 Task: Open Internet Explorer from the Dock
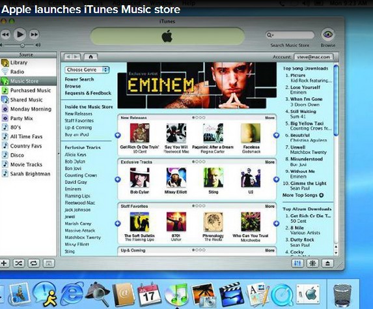(72, 295)
